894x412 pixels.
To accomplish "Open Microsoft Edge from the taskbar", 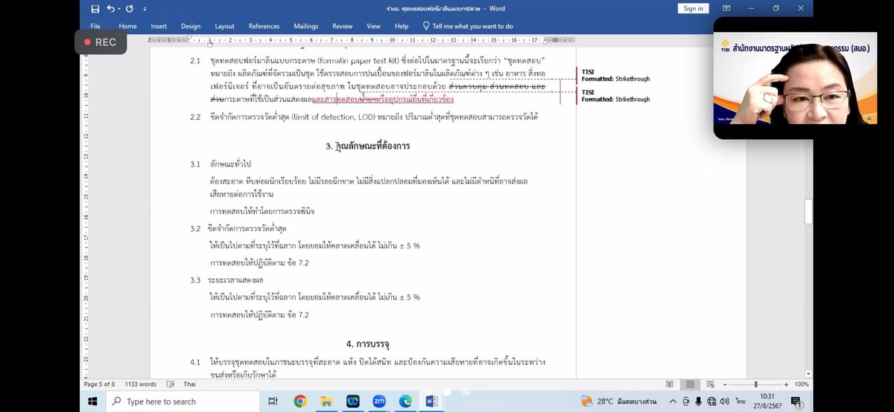I will click(405, 402).
